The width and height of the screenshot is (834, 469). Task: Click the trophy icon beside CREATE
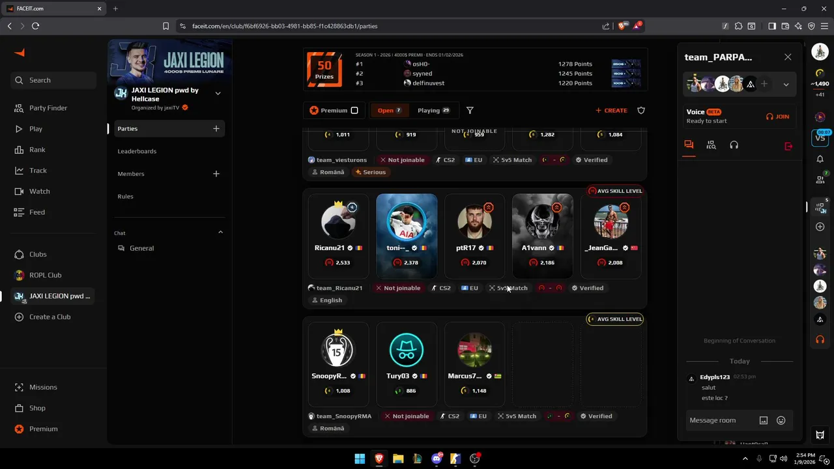pyautogui.click(x=641, y=110)
